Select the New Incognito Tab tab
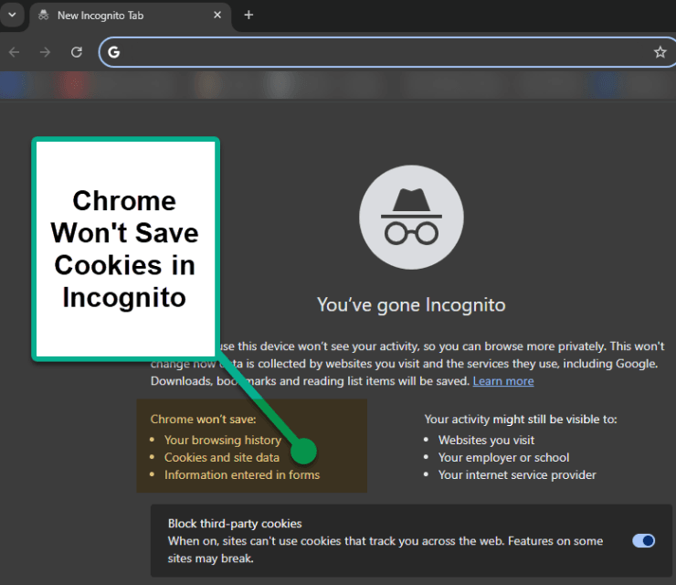The width and height of the screenshot is (676, 585). (131, 16)
